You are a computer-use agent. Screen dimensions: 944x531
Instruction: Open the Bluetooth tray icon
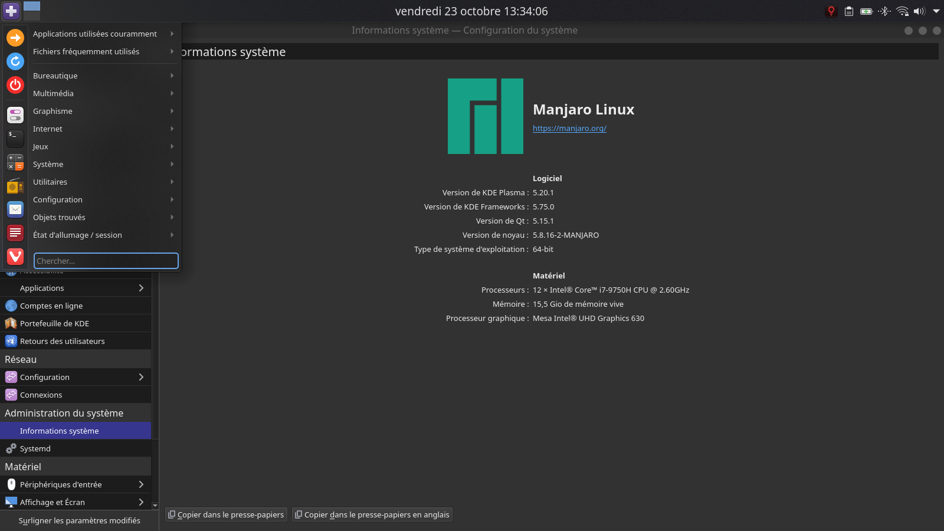pyautogui.click(x=884, y=11)
